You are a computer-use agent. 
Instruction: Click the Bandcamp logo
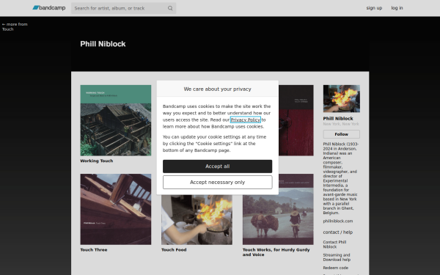pos(49,8)
